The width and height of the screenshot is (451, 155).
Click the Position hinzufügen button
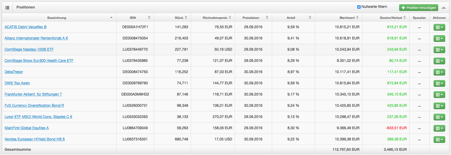point(418,8)
